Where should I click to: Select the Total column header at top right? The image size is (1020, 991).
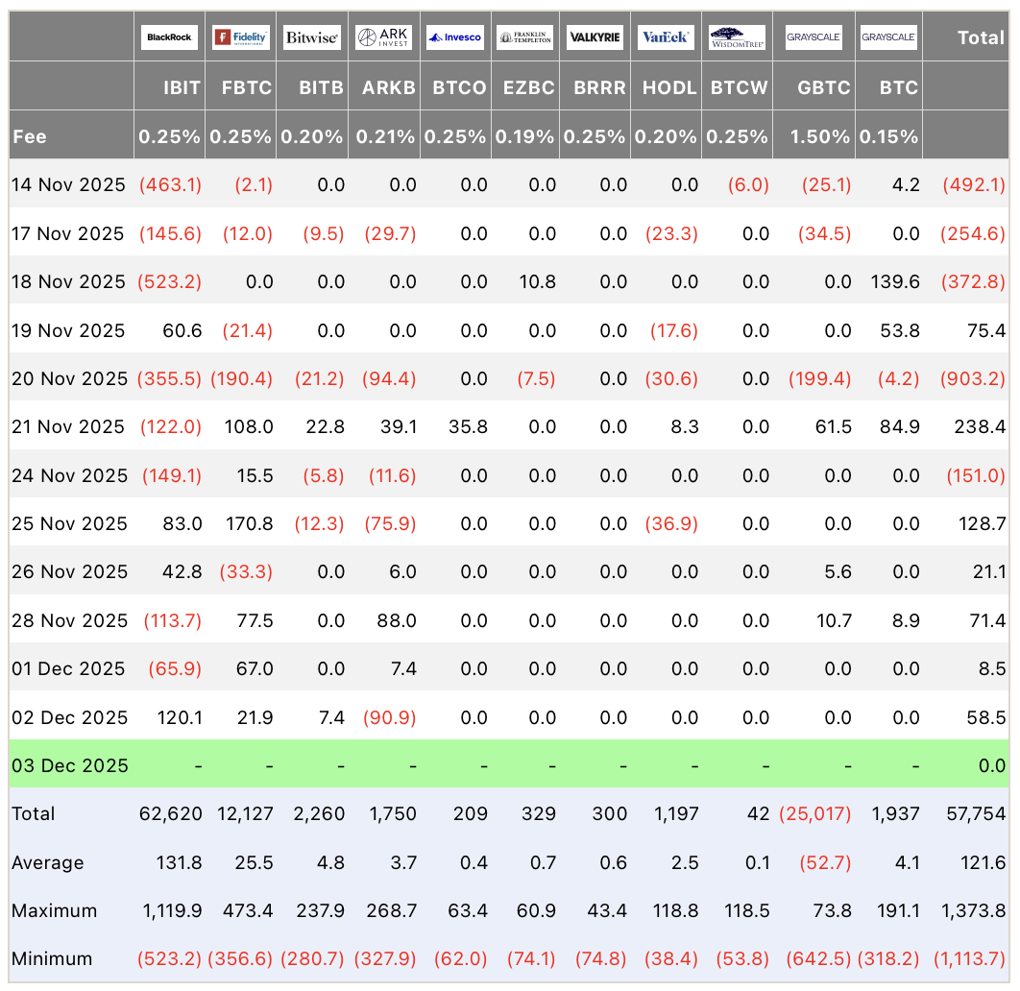pos(981,37)
